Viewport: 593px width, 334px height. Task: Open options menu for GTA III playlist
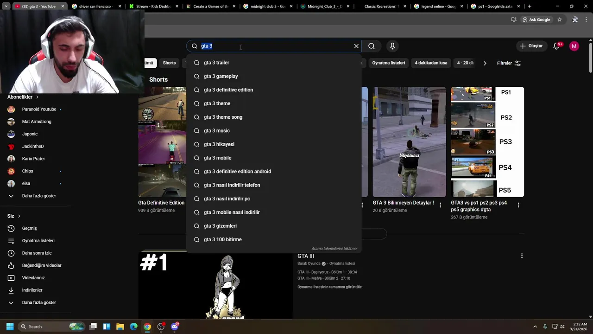(522, 256)
